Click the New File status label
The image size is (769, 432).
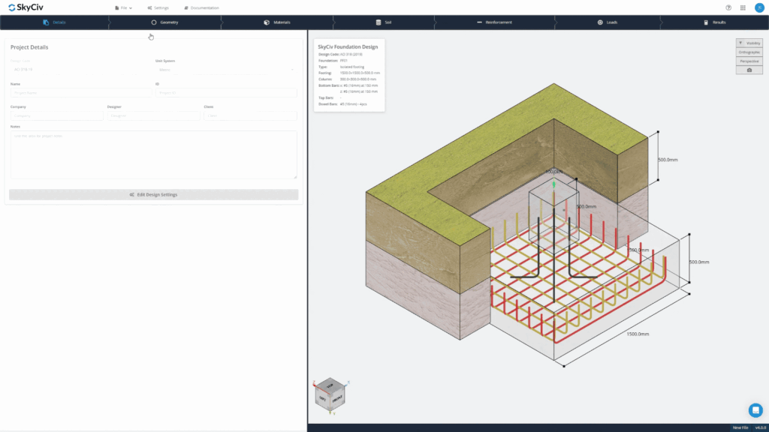[x=740, y=427]
